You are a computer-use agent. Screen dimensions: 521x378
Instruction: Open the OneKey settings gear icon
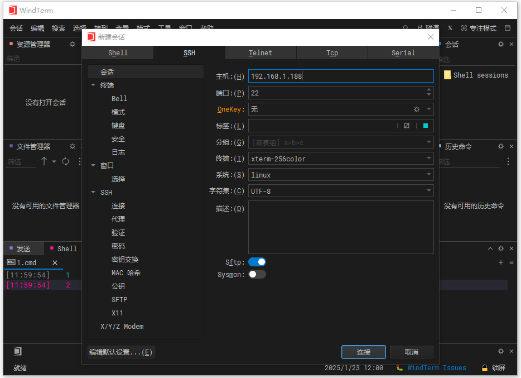tap(416, 109)
